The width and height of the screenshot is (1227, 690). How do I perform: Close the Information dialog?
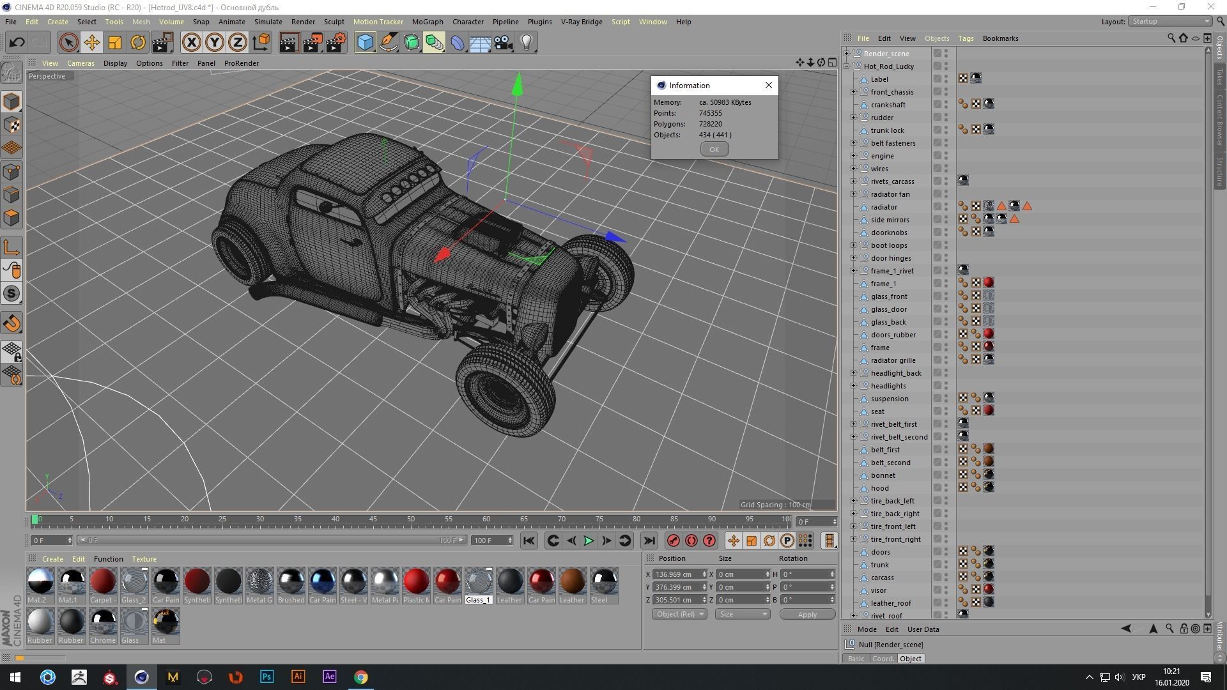click(768, 85)
